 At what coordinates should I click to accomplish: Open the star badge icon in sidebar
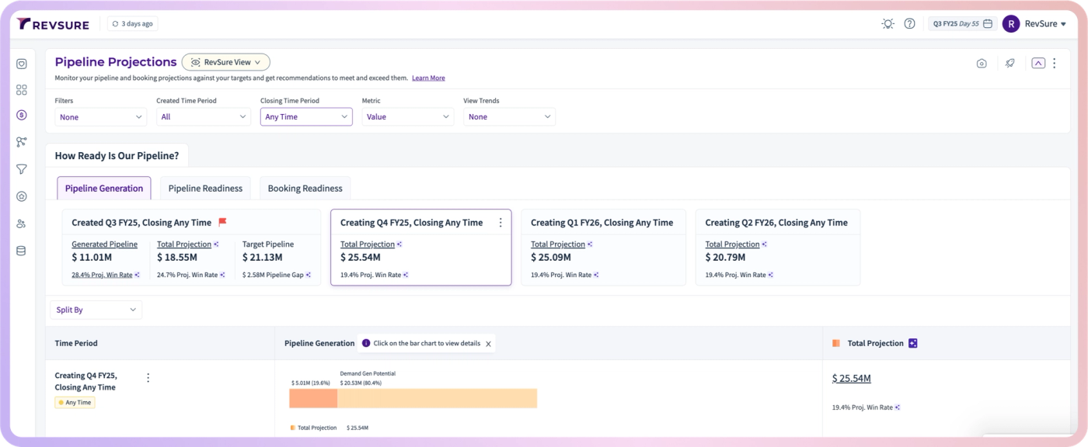tap(22, 196)
